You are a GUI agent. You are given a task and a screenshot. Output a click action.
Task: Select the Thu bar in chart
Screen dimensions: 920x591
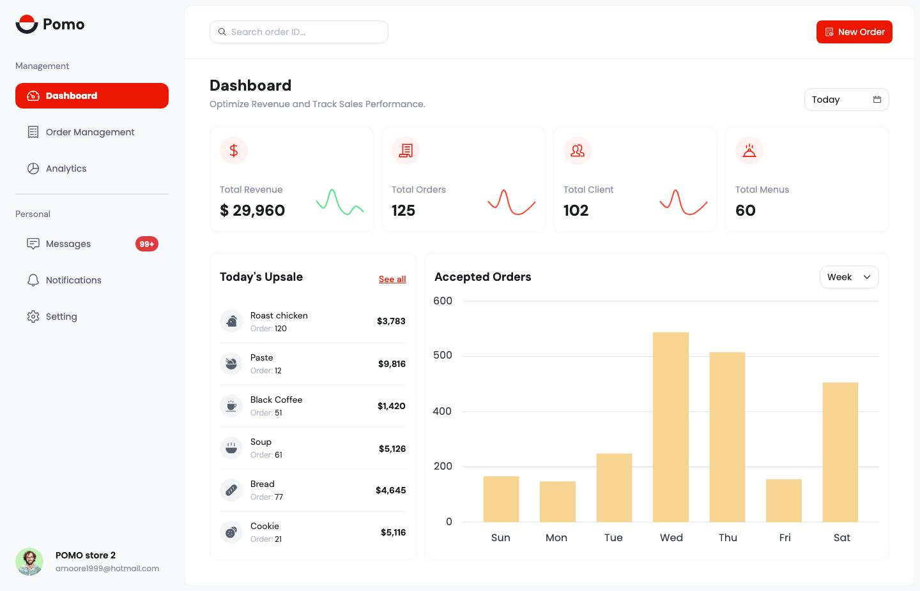pyautogui.click(x=727, y=437)
